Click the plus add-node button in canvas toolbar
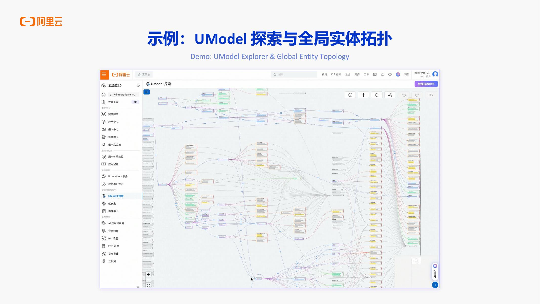This screenshot has height=304, width=540. coord(363,95)
